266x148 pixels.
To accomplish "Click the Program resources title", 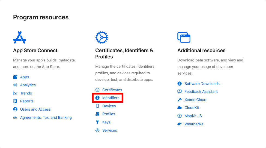I will pyautogui.click(x=41, y=17).
